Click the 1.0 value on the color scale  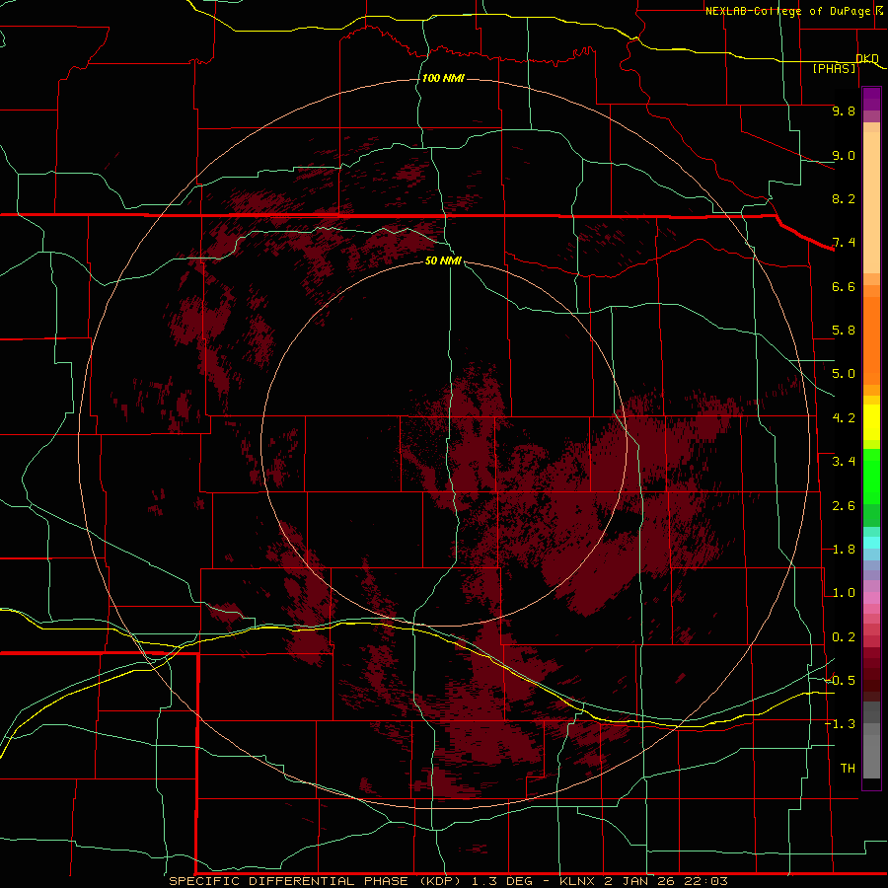844,593
